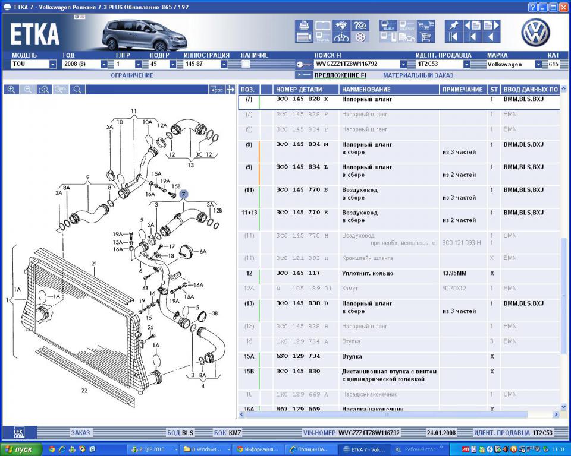The image size is (571, 456).
Task: Open the ПОИСК FI VIN dropdown
Action: point(403,64)
